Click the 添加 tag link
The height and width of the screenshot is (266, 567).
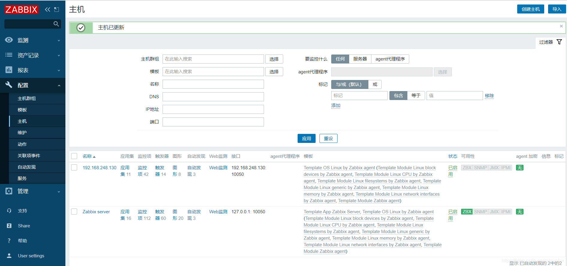tap(336, 105)
